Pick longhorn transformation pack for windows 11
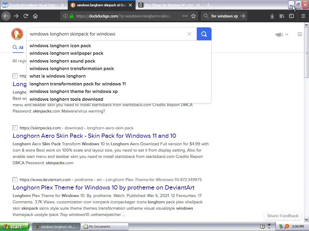The height and width of the screenshot is (231, 309). tap(78, 84)
